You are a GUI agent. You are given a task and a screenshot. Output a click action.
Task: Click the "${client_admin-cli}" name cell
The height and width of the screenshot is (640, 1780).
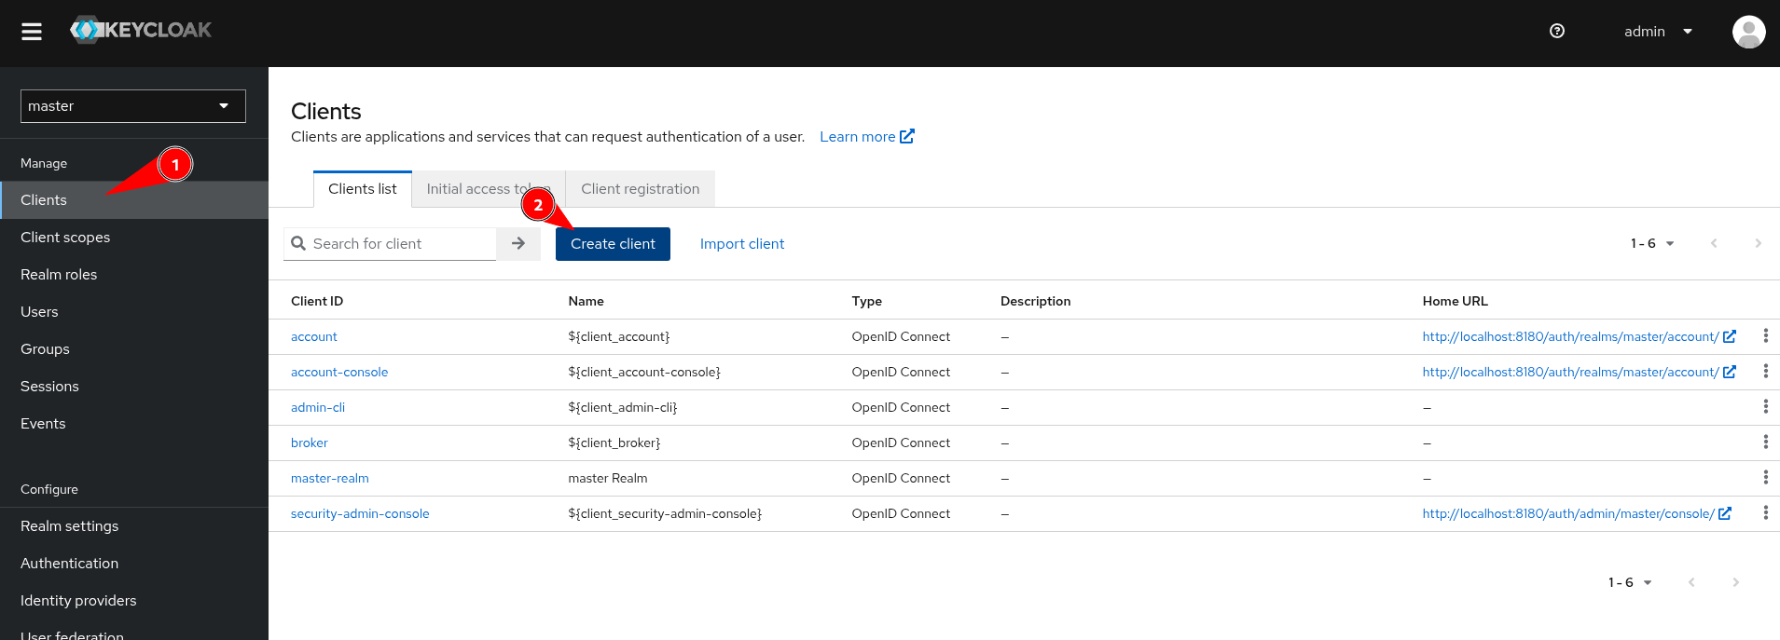pyautogui.click(x=623, y=407)
